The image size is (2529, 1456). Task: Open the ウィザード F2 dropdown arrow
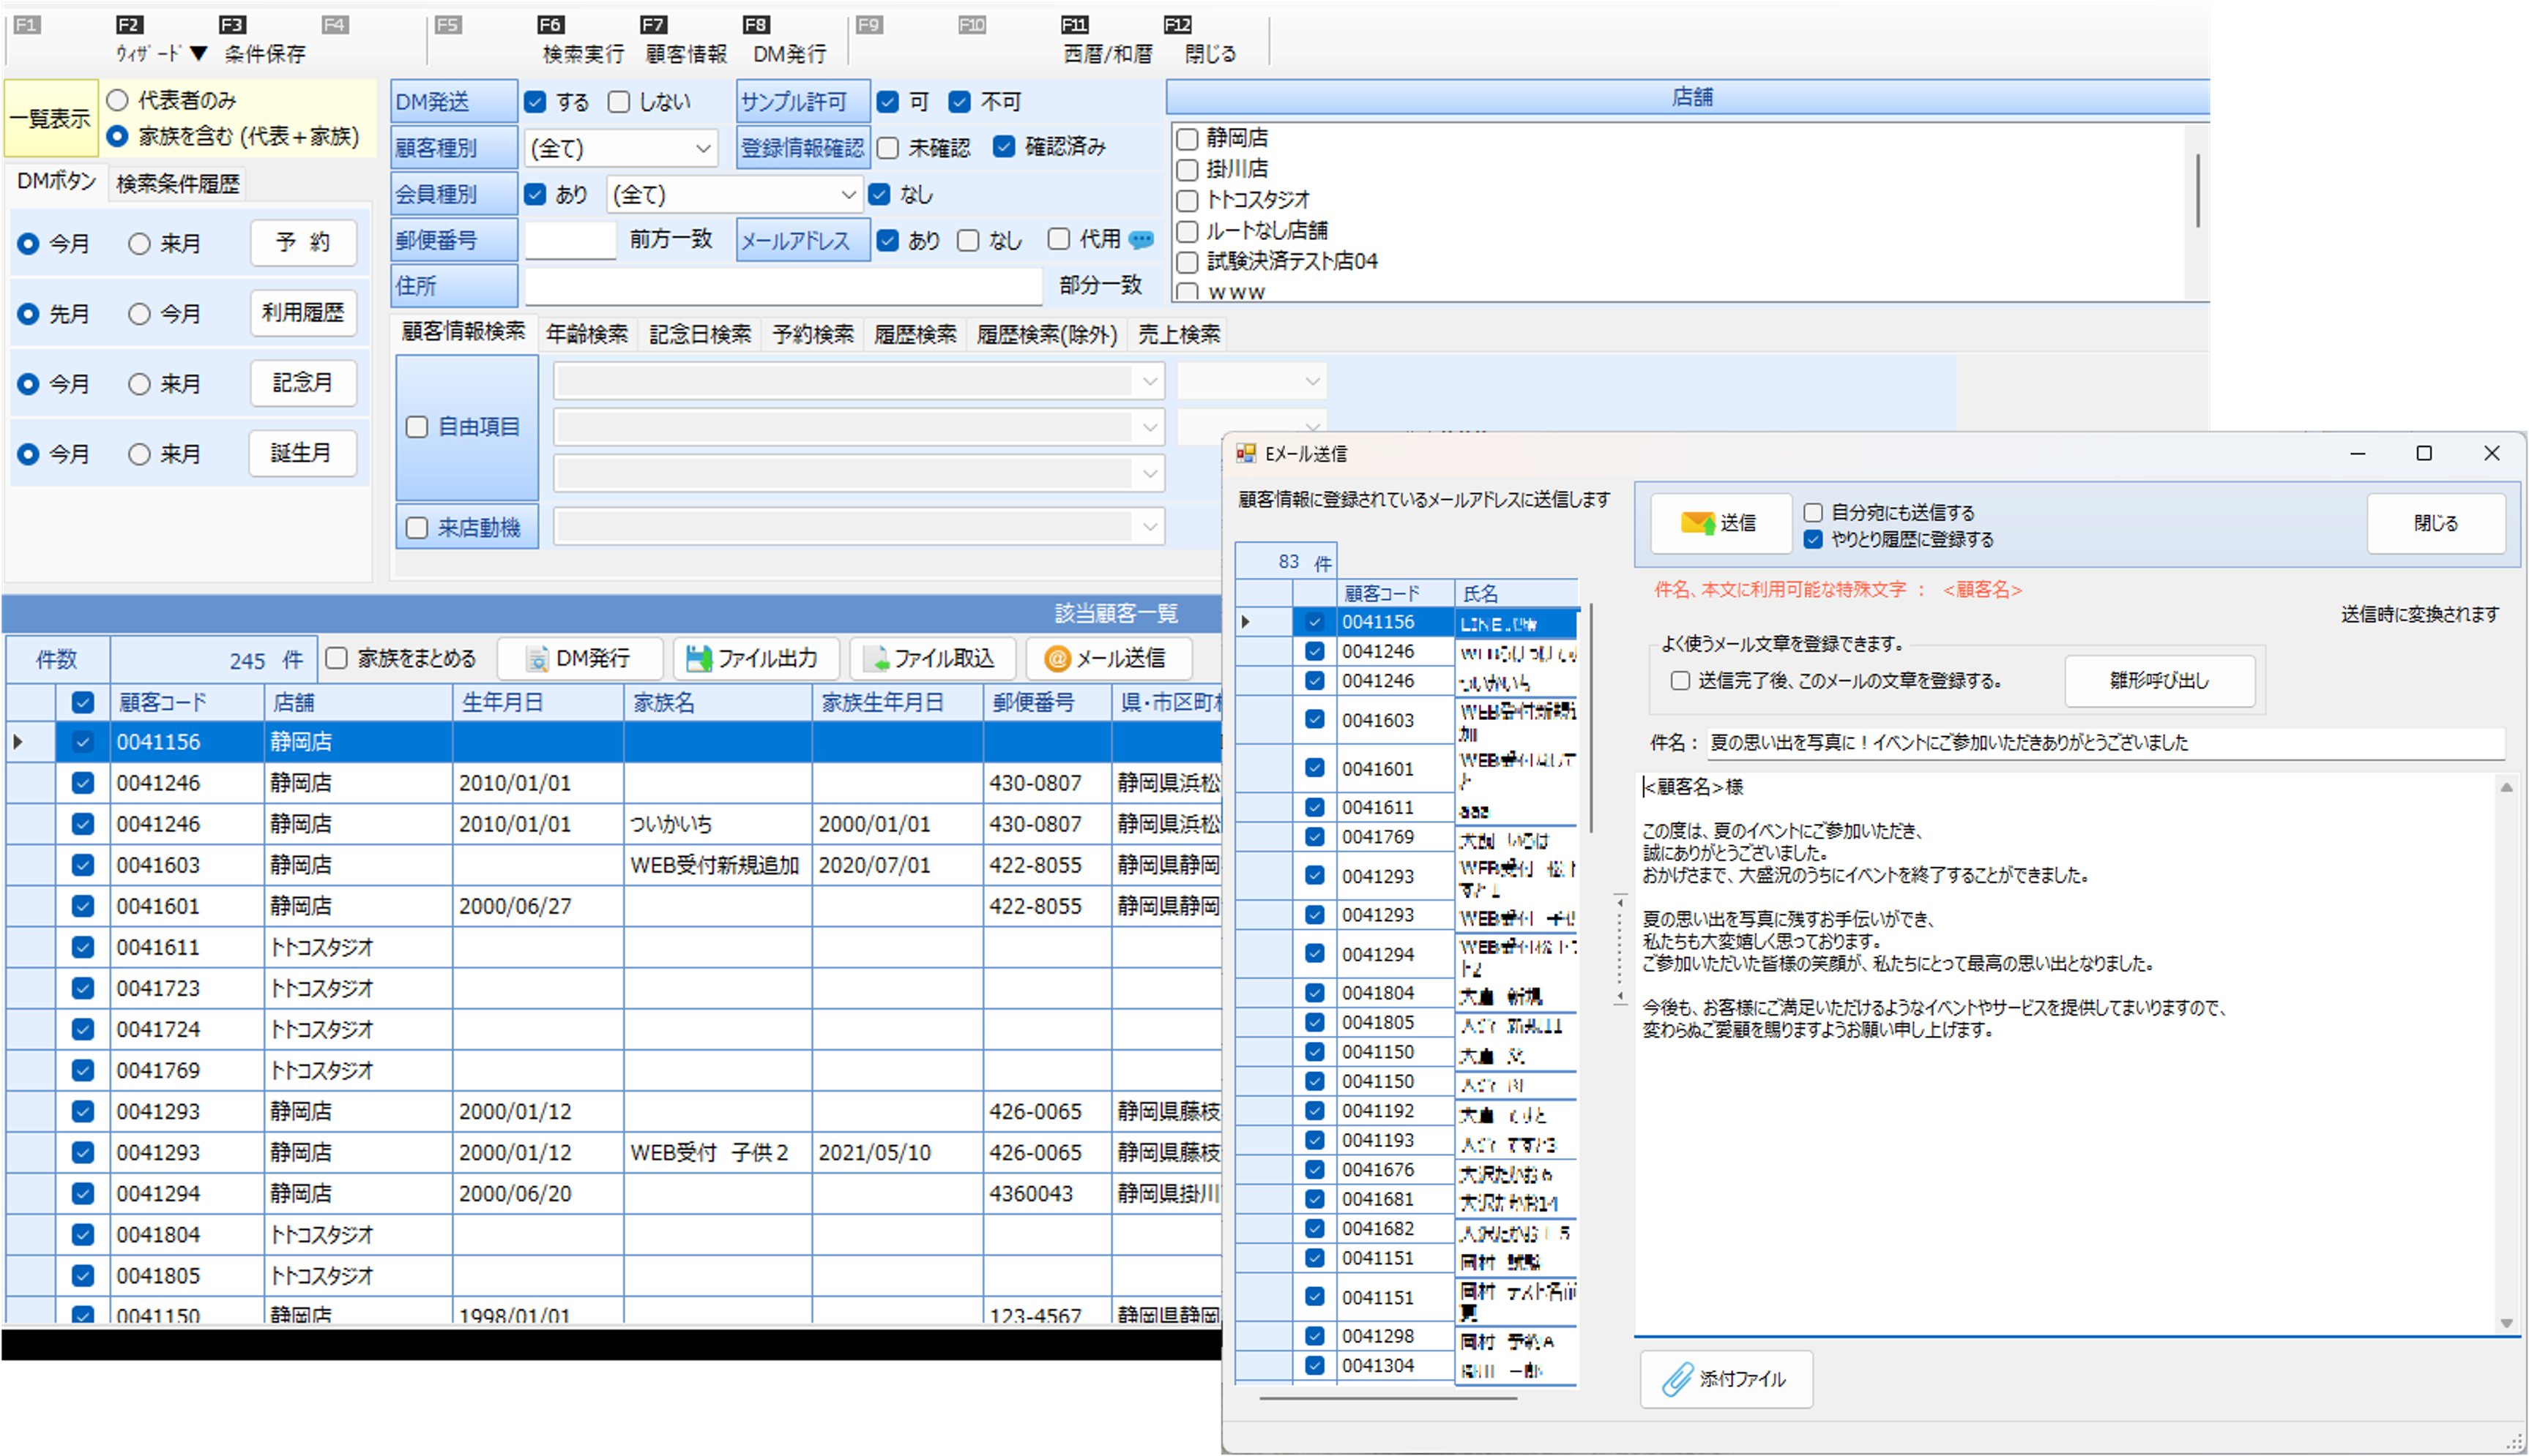coord(198,53)
